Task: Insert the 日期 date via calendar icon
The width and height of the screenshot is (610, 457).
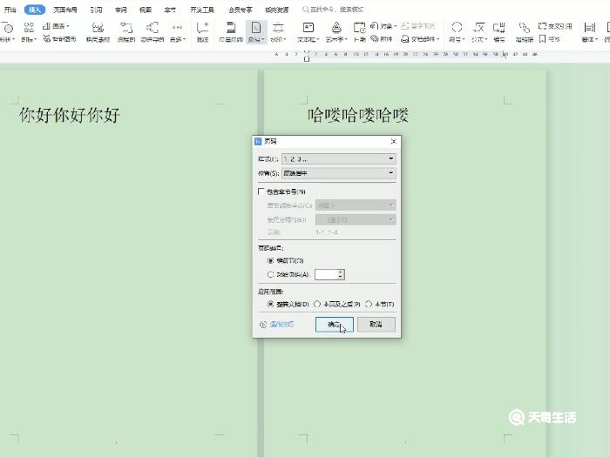Action: tap(359, 28)
